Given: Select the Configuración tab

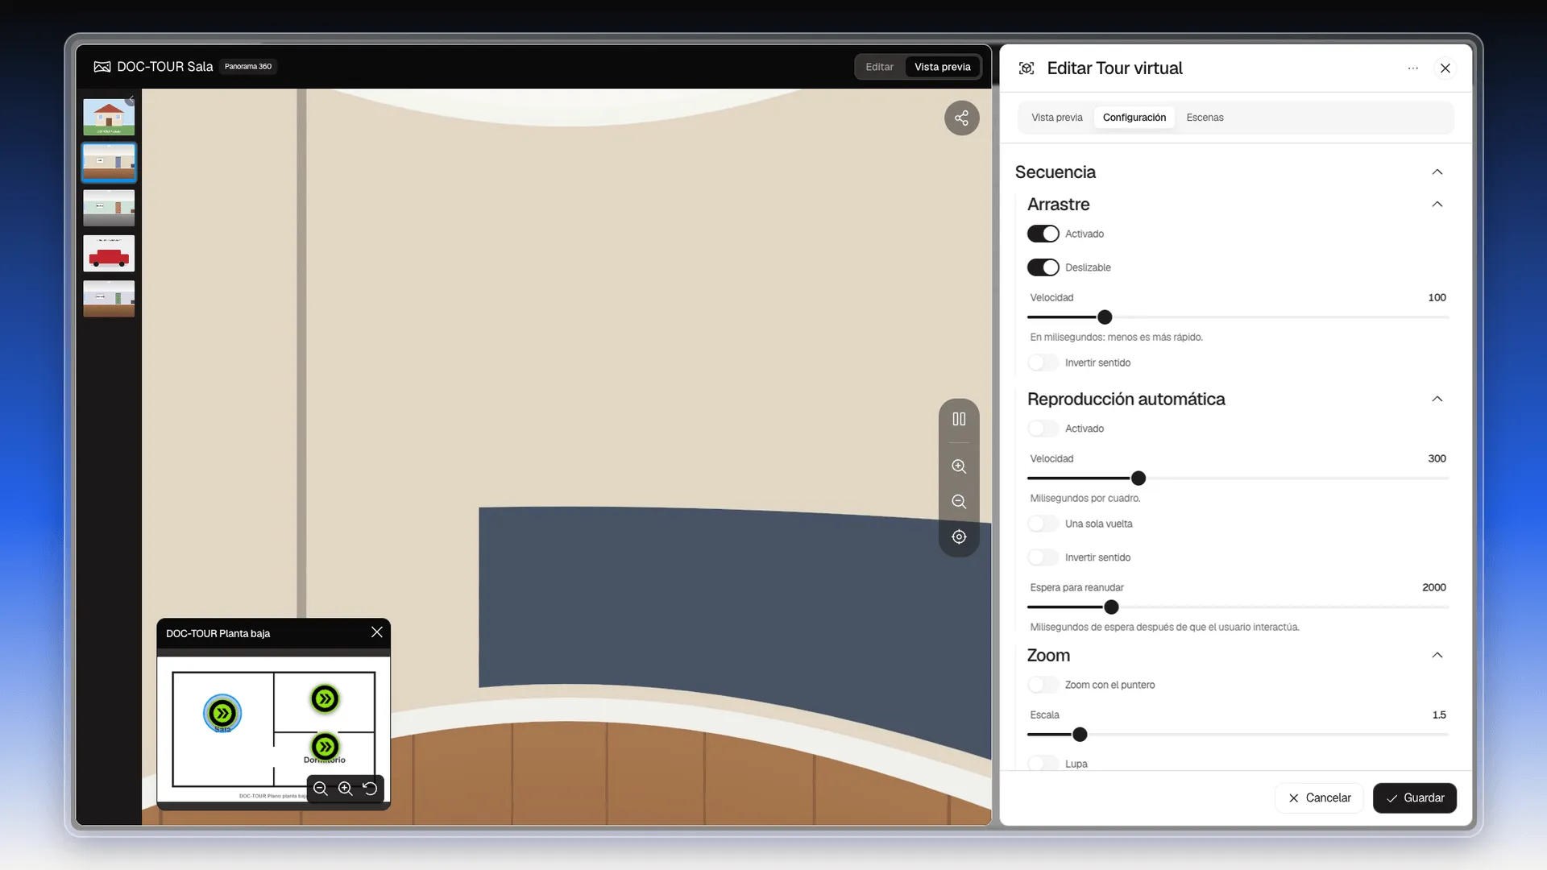Looking at the screenshot, I should (x=1134, y=118).
